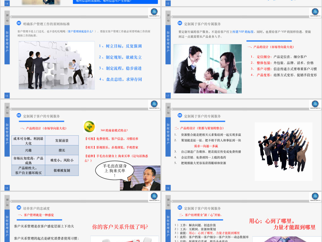Click the 03 badge on slide 19
This screenshot has height=242, width=322.
(x=180, y=115)
